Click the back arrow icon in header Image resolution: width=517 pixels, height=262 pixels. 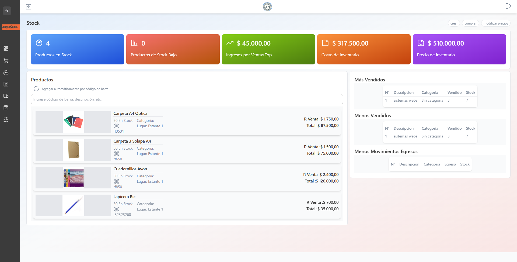29,7
